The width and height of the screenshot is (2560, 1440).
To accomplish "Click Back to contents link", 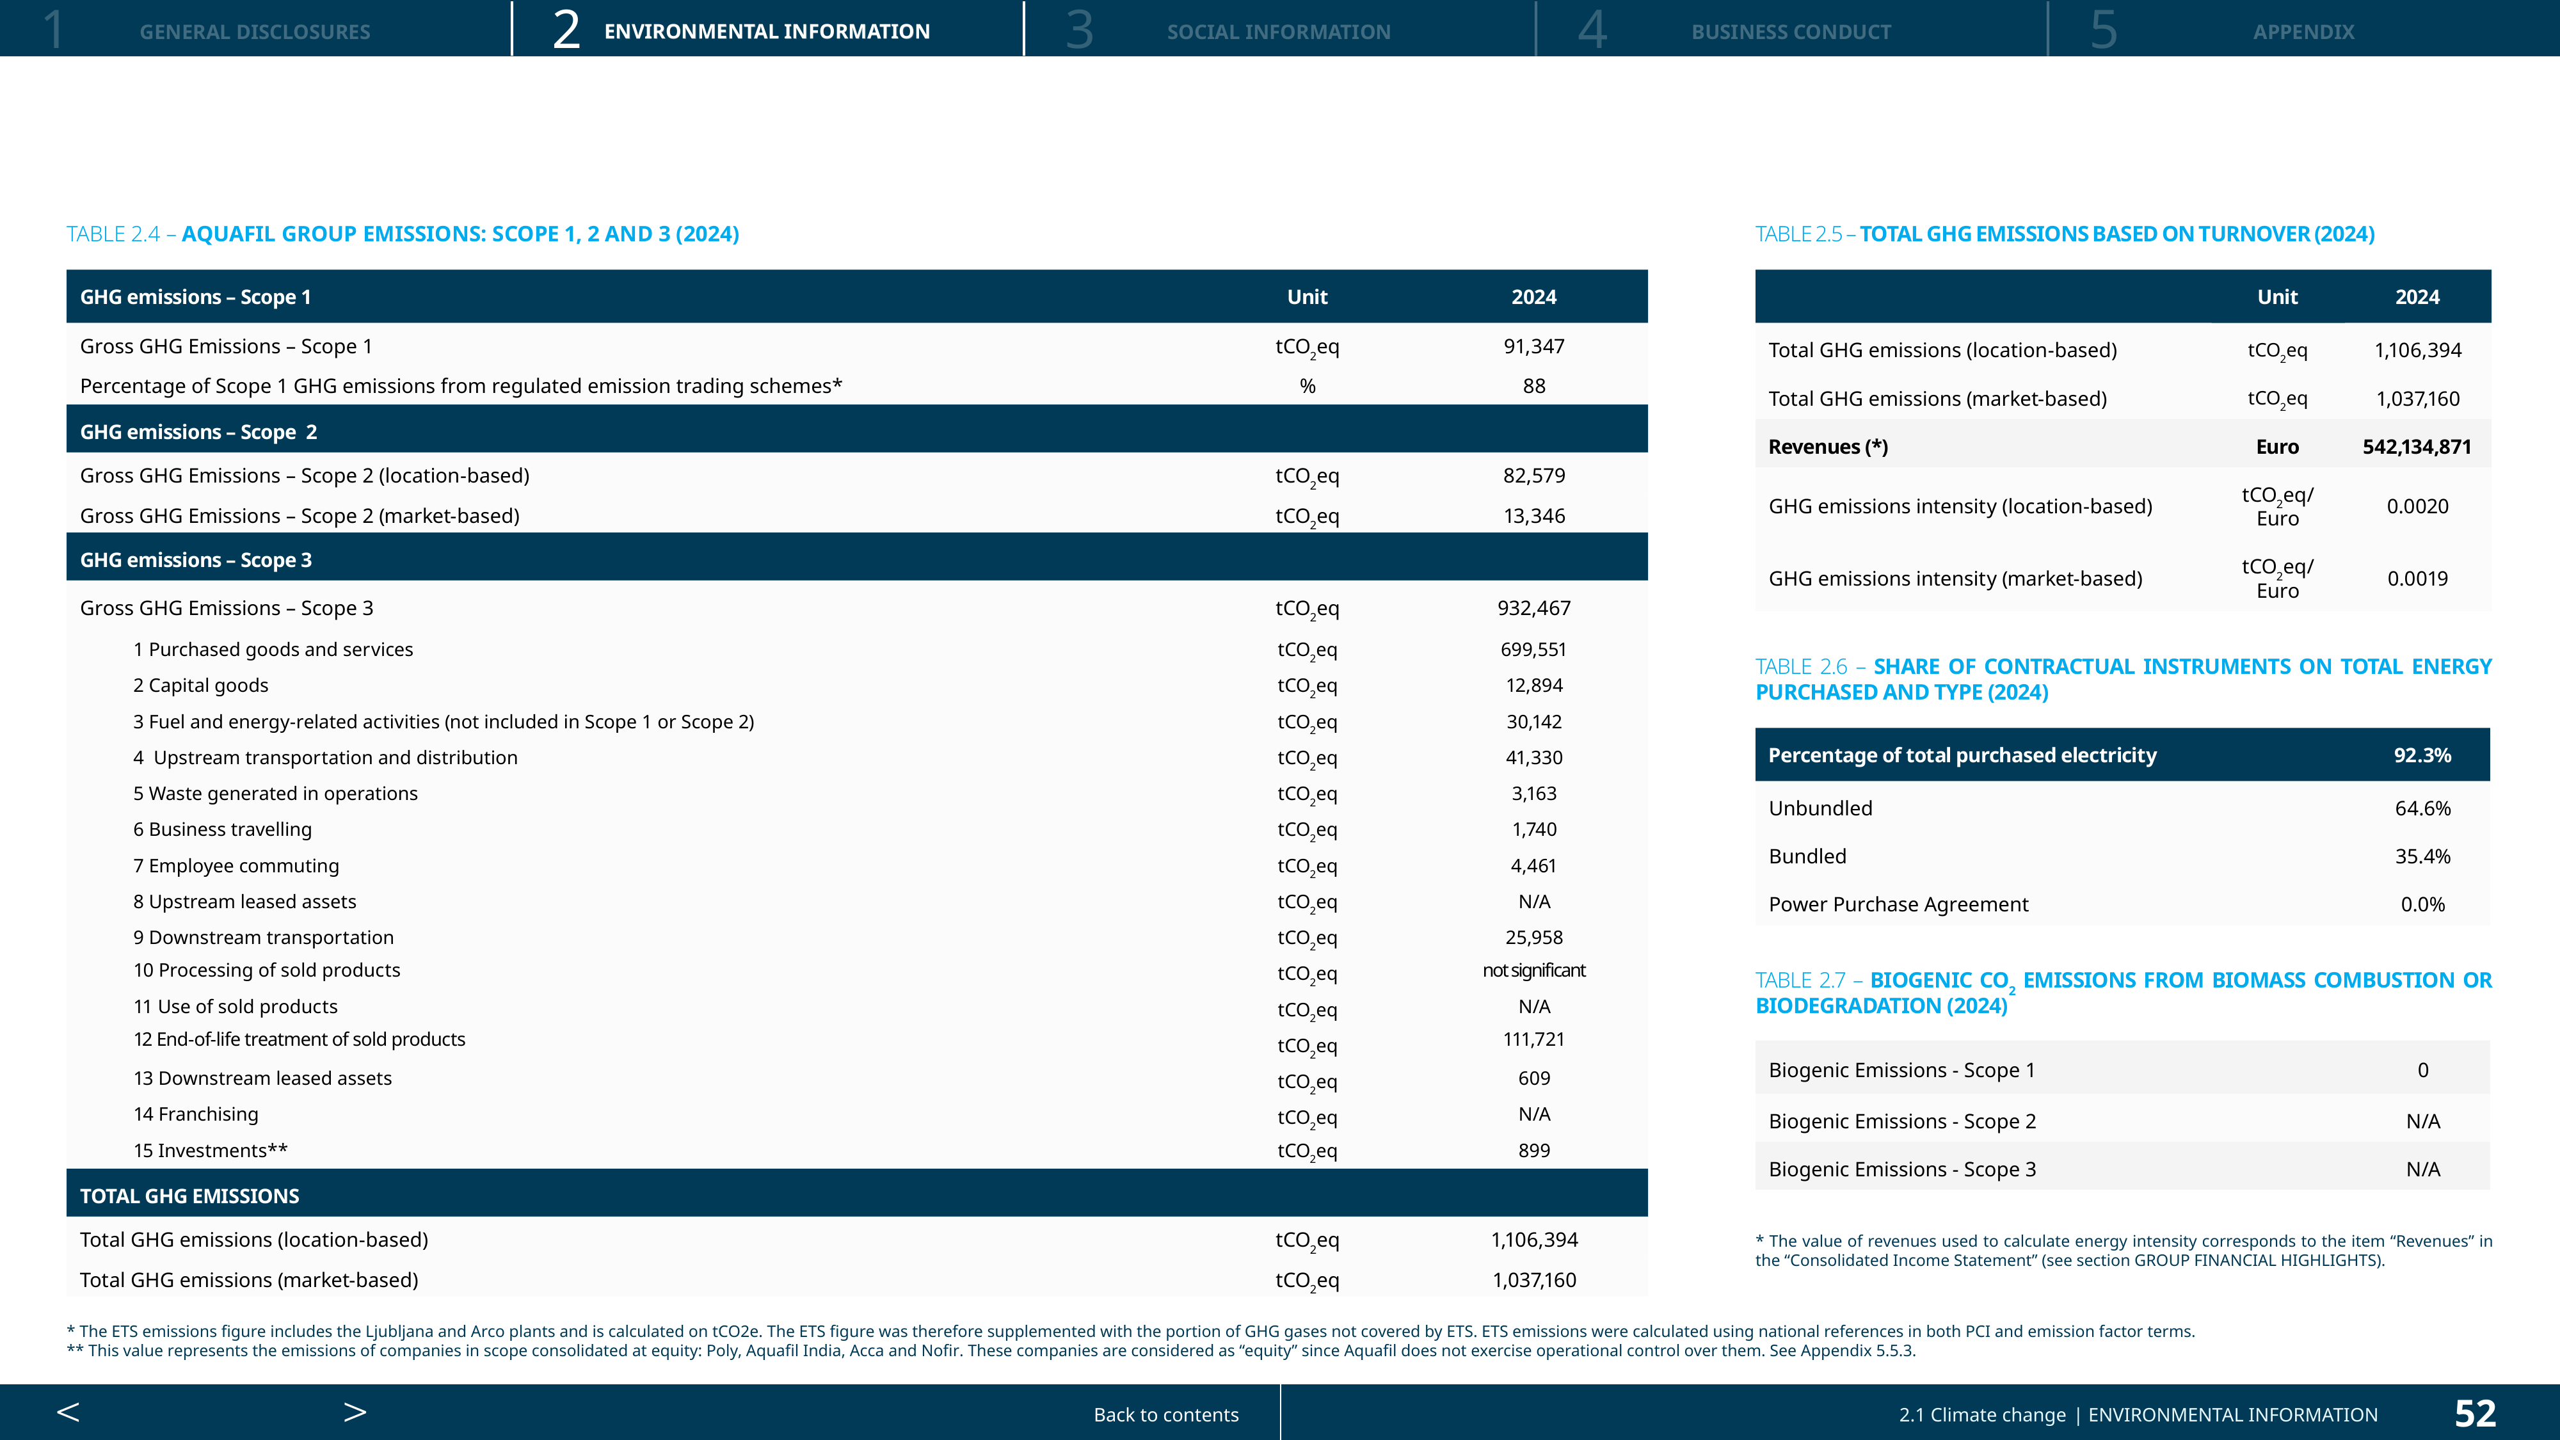I will pos(1165,1414).
